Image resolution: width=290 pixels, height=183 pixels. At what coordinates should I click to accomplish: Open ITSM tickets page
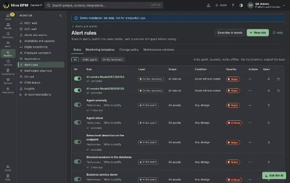tap(41, 83)
